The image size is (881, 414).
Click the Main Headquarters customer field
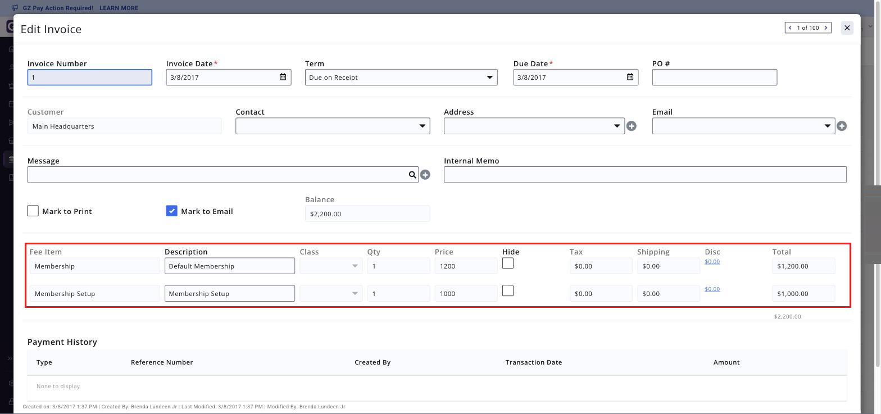[x=125, y=126]
